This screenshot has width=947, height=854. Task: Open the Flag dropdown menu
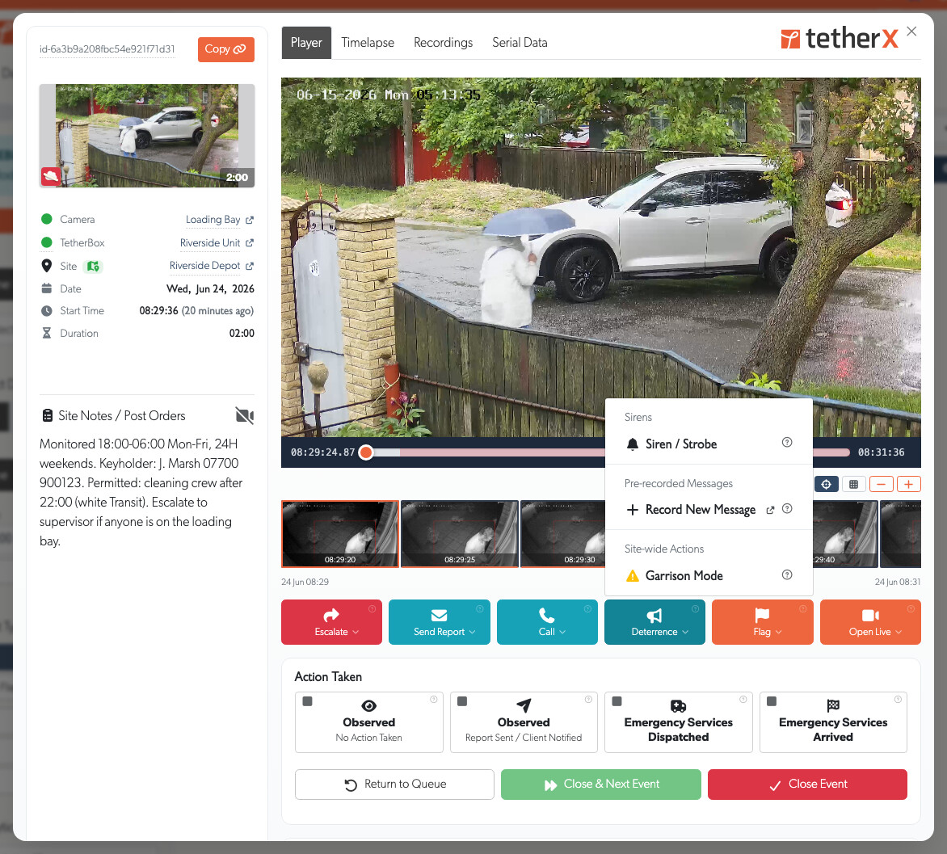coord(762,622)
